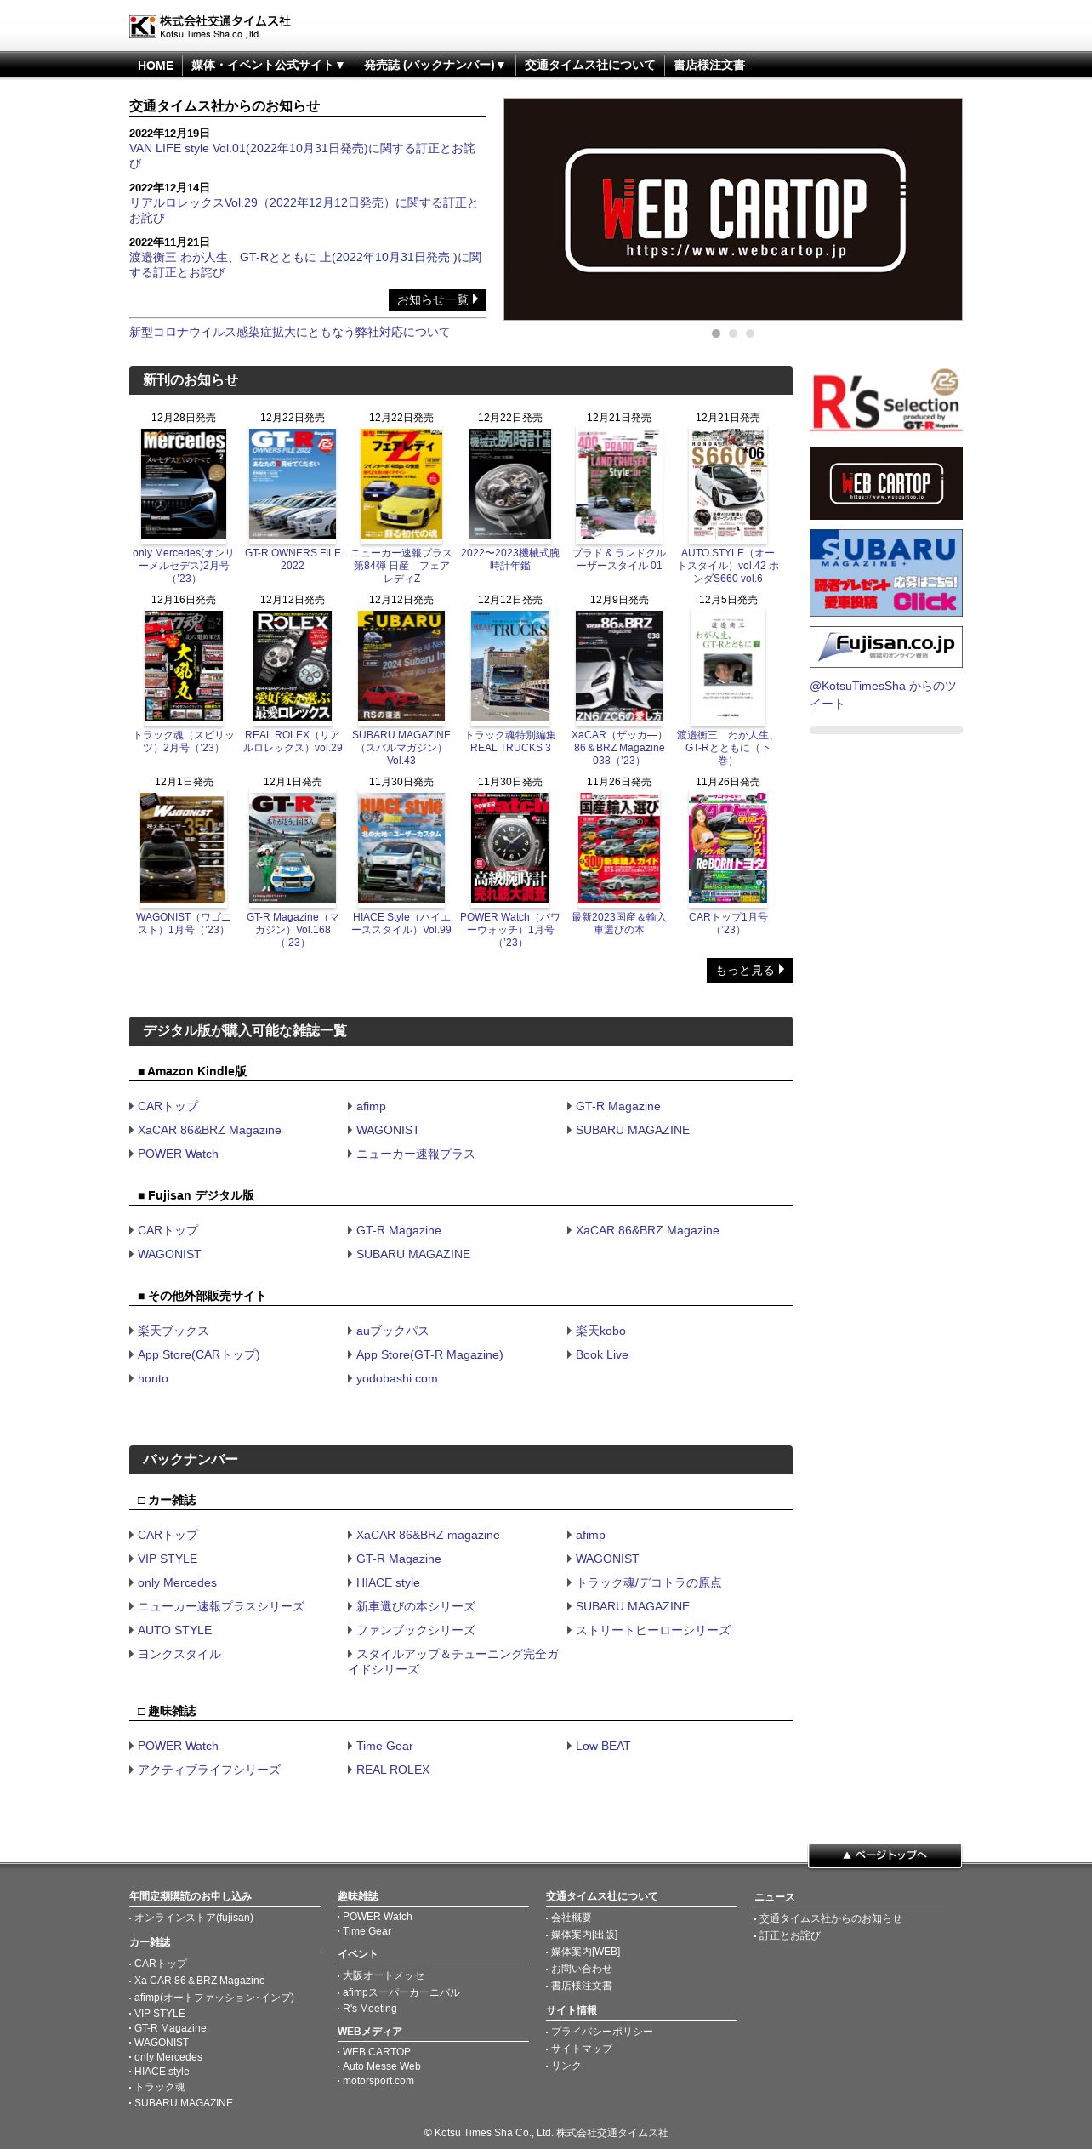Open afimp under Amazon Kindle版
The width and height of the screenshot is (1092, 2149).
[x=371, y=1107]
